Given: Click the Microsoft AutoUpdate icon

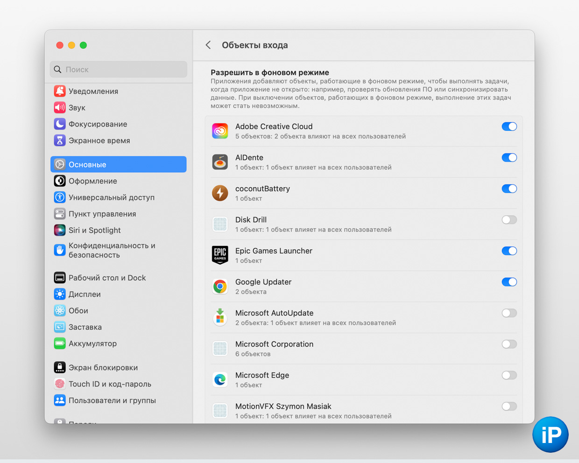Looking at the screenshot, I should coord(220,317).
